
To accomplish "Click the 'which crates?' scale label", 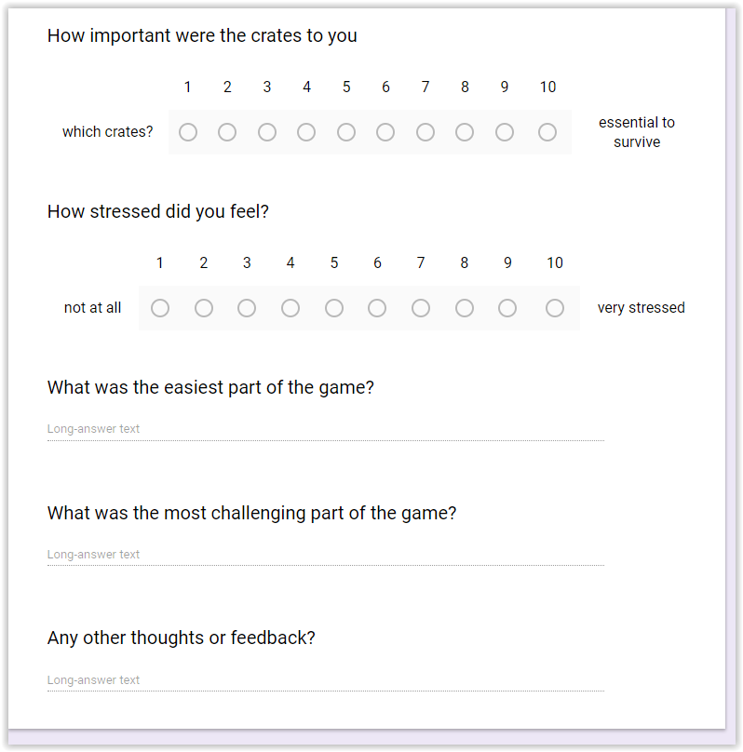I will click(x=108, y=132).
